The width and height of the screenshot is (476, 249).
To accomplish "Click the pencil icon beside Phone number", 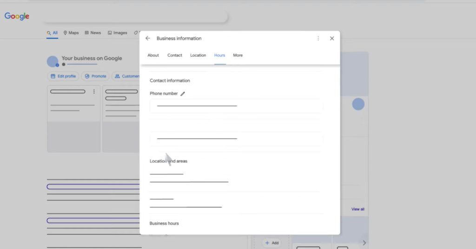I will (183, 94).
